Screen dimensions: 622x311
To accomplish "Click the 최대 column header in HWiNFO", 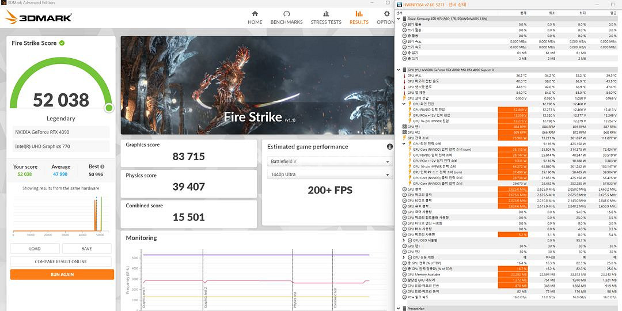I will click(x=582, y=13).
